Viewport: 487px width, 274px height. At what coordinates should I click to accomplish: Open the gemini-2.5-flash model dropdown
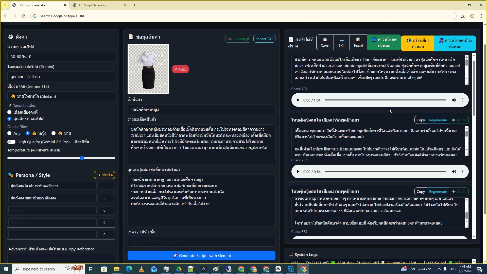tap(61, 76)
